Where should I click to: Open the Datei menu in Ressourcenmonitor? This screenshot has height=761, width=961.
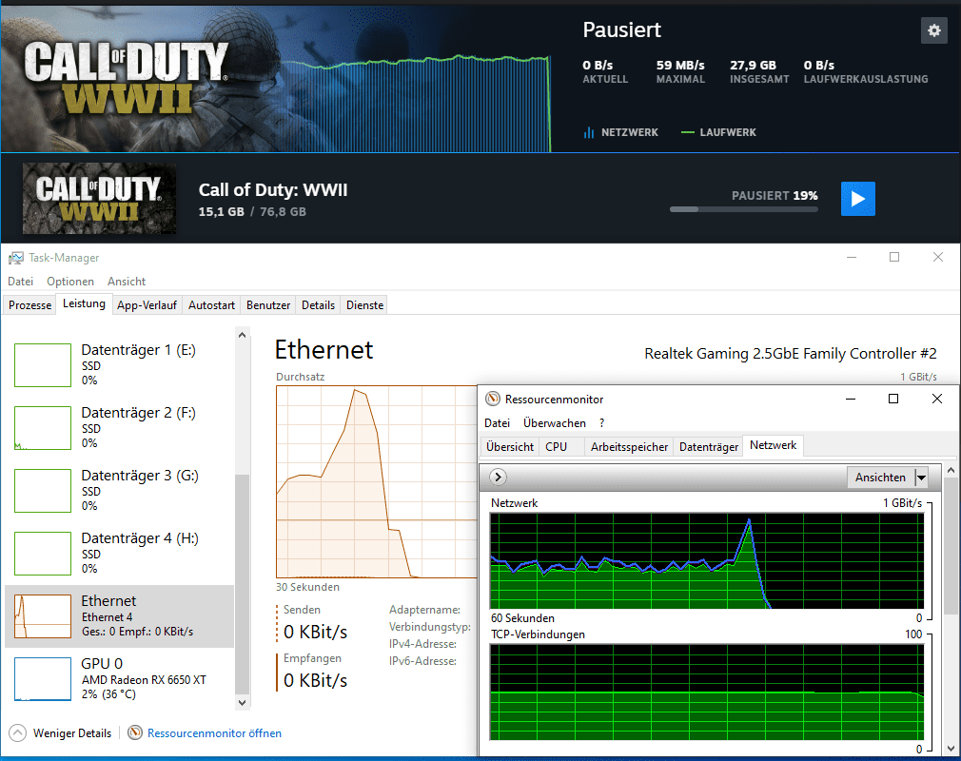(x=497, y=423)
